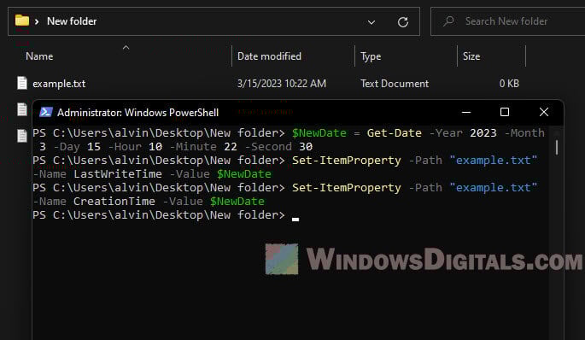The width and height of the screenshot is (585, 340).
Task: Close the PowerShell window
Action: click(x=544, y=112)
